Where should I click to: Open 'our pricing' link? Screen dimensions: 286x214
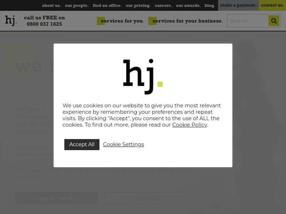coord(138,5)
